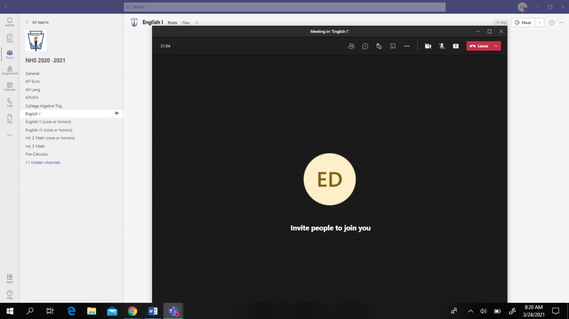Image resolution: width=569 pixels, height=319 pixels.
Task: Leave the meeting with the red button
Action: 479,46
